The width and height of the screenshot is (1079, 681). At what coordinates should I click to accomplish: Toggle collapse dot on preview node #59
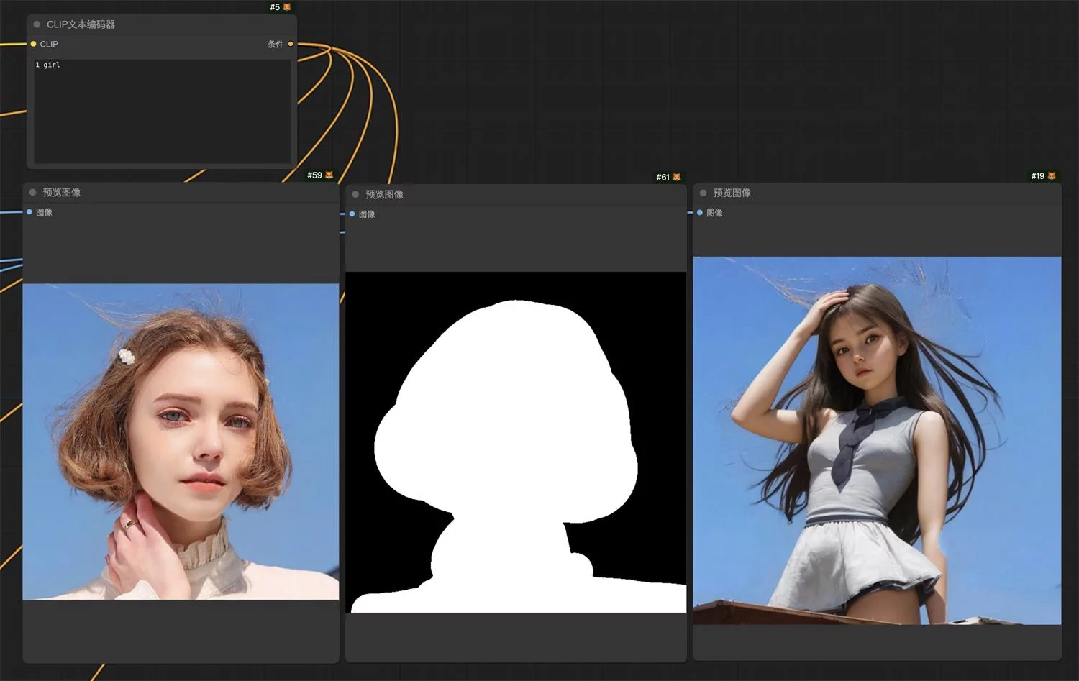33,193
